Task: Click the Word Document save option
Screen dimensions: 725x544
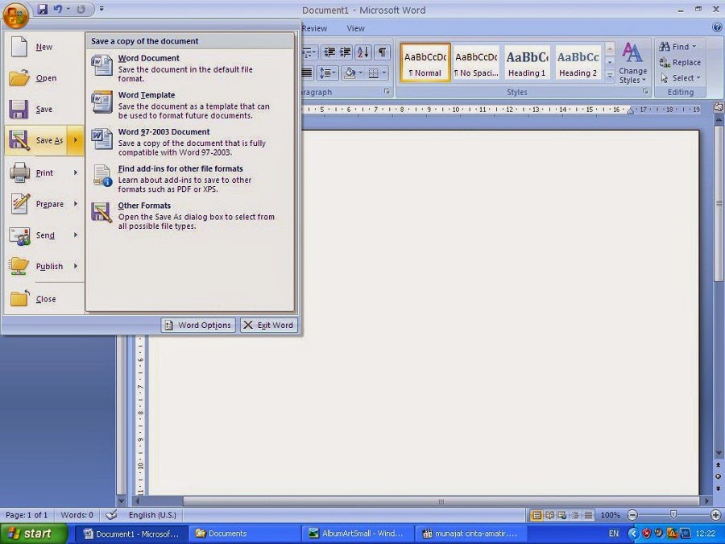Action: click(x=189, y=68)
